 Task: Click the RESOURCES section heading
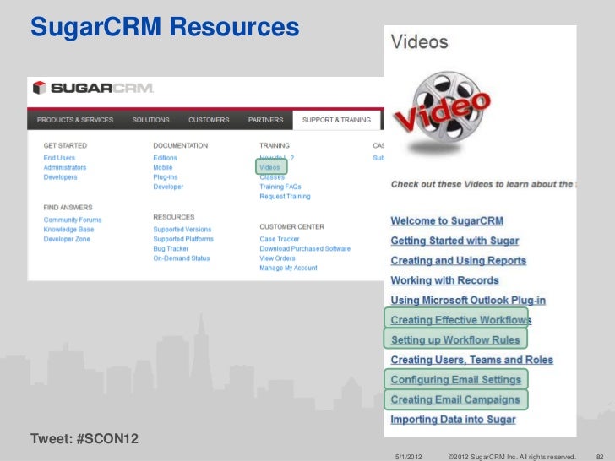pyautogui.click(x=174, y=217)
